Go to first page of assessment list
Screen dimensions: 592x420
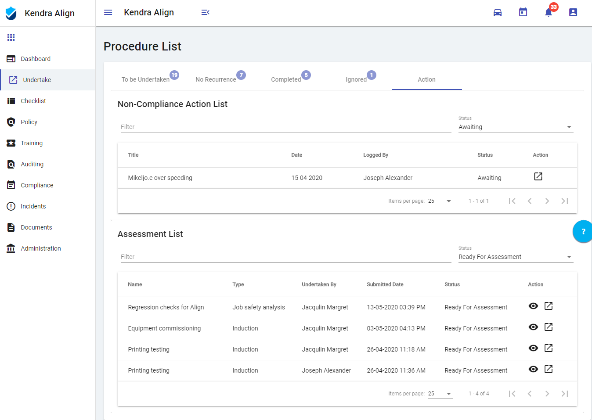coord(512,394)
